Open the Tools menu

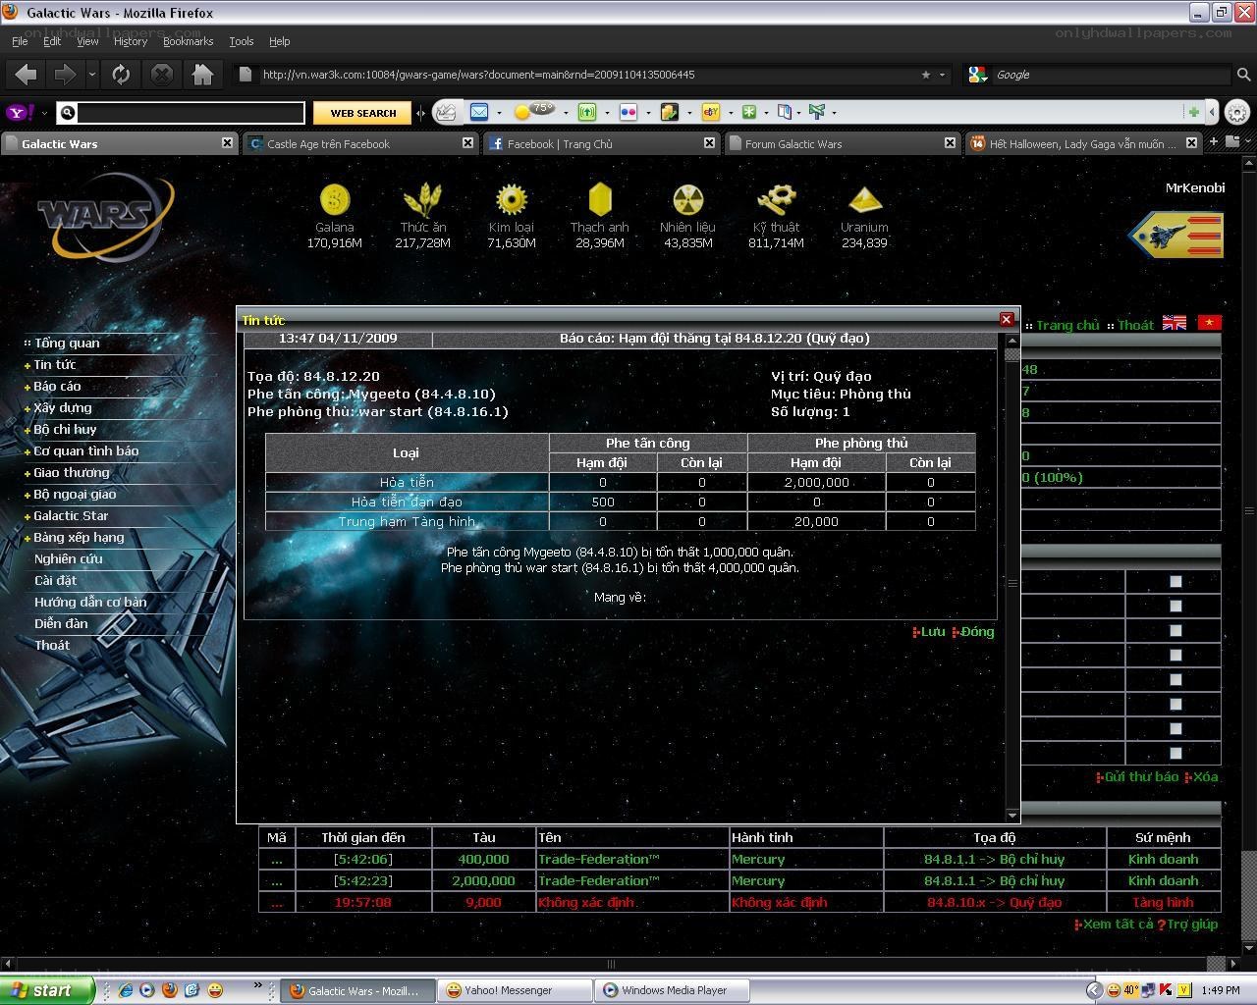coord(241,41)
